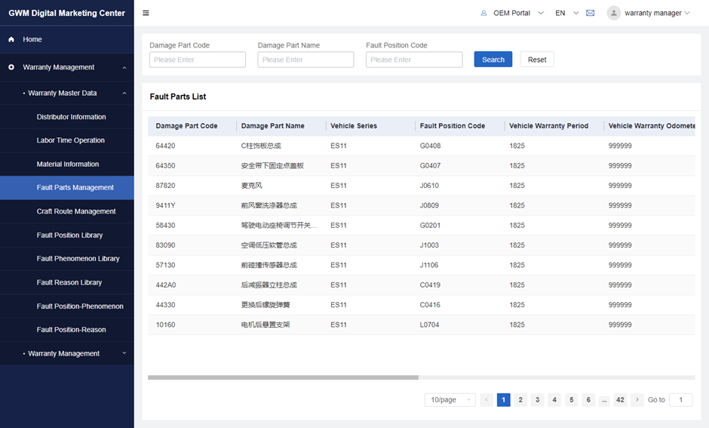This screenshot has height=428, width=709.
Task: Open Fault Position-Reason menu item
Action: [67, 329]
